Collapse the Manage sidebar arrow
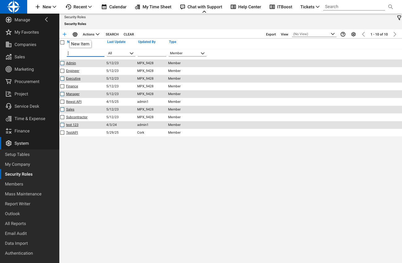This screenshot has width=402, height=263. [x=47, y=20]
